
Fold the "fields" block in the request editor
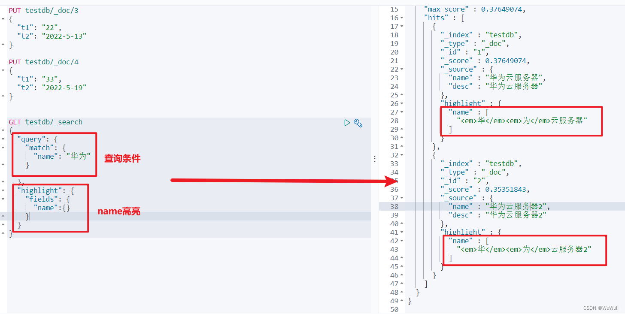point(3,199)
